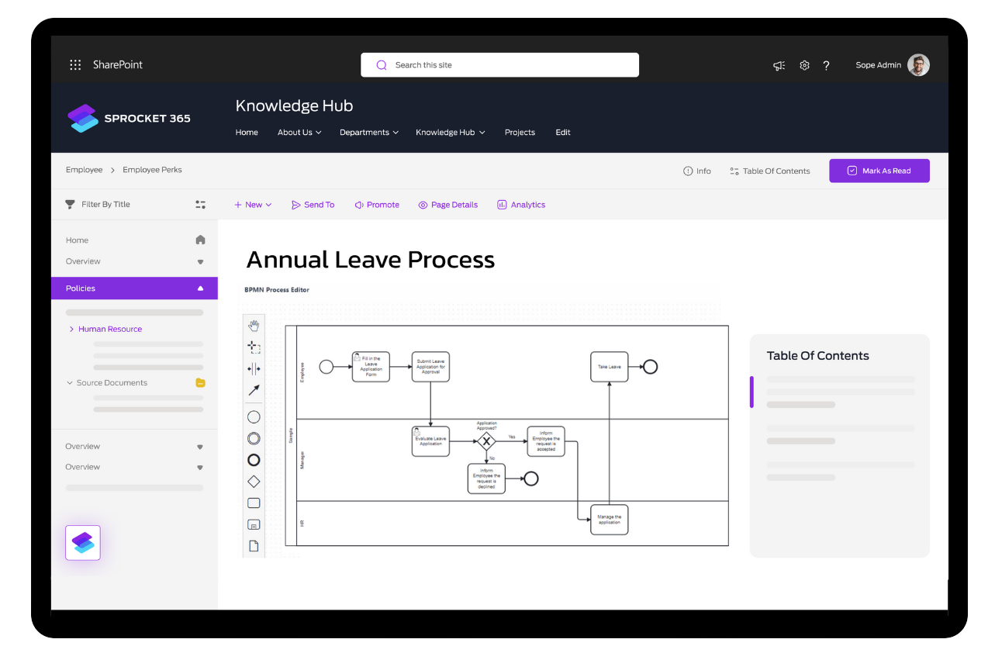995x653 pixels.
Task: Open the New dropdown in the toolbar
Action: pyautogui.click(x=253, y=204)
